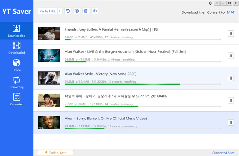Pause the Korean-titled 20160406 download

click(x=231, y=100)
